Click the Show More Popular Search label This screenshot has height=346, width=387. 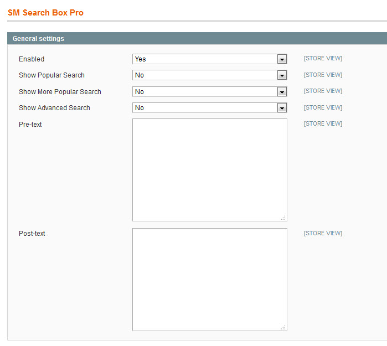[x=60, y=91]
